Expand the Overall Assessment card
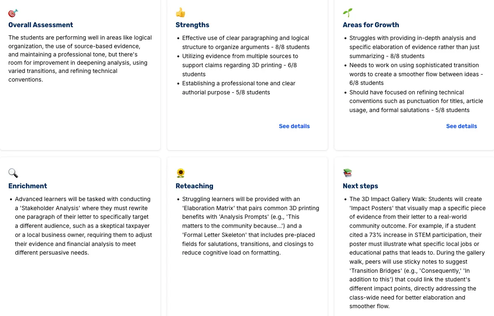 pos(80,75)
